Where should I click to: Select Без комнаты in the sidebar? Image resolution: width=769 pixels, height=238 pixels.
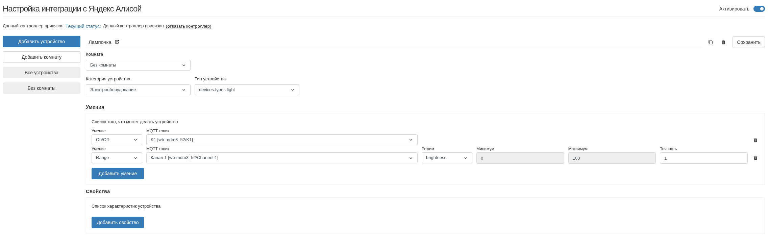(x=42, y=88)
